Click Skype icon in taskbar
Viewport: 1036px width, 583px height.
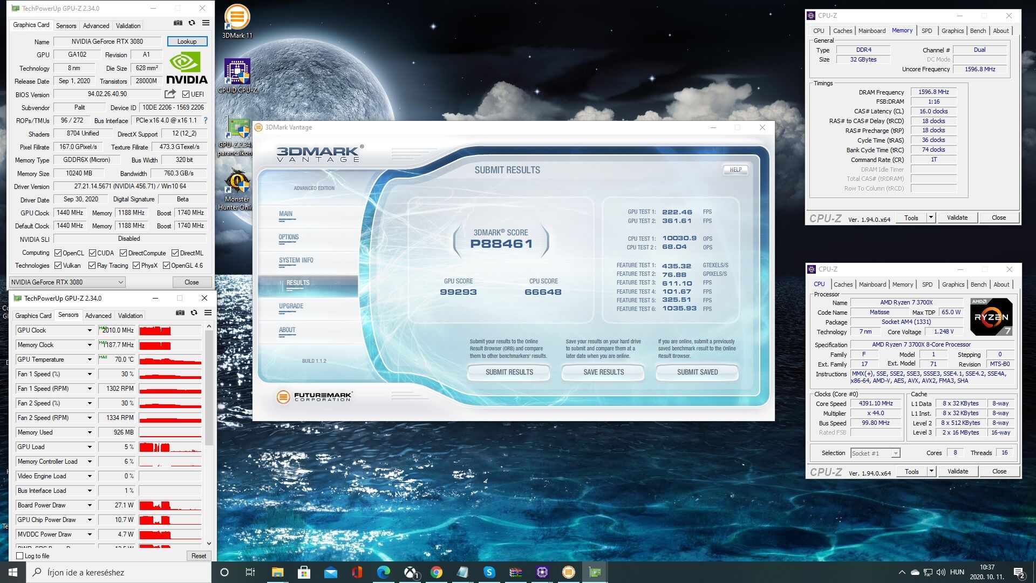pos(489,572)
